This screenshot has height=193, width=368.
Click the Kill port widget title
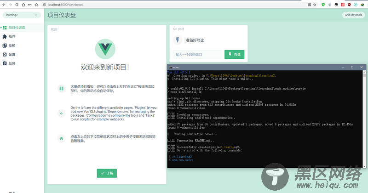pos(178,29)
